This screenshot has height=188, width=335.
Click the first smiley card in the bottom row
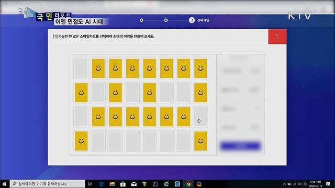click(81, 141)
